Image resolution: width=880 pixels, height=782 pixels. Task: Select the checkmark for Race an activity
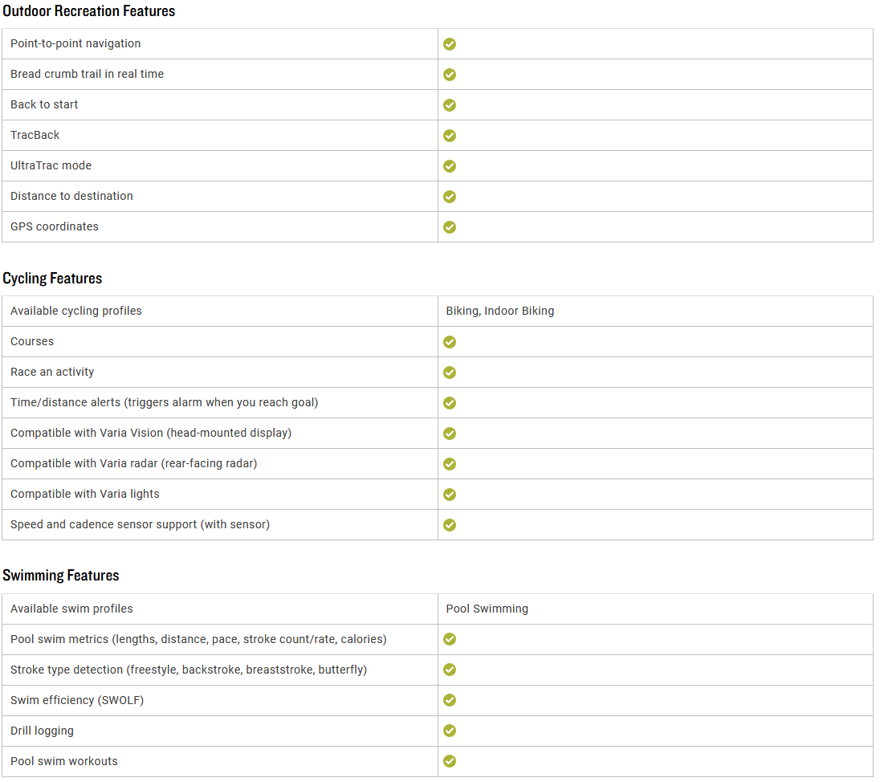(450, 373)
